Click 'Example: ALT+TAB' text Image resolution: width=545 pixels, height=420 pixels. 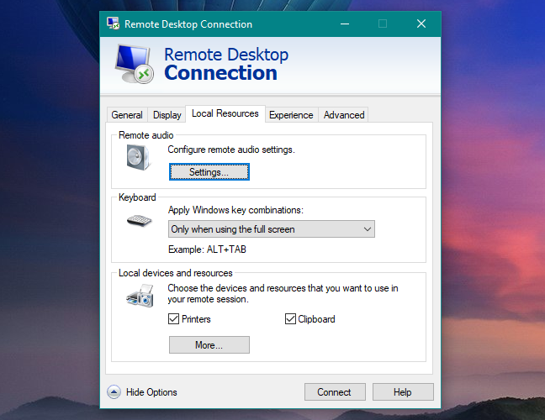click(x=207, y=249)
